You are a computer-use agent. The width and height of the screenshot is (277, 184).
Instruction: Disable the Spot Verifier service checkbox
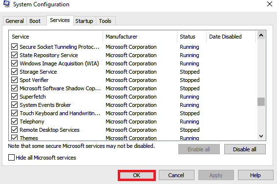coord(14,80)
